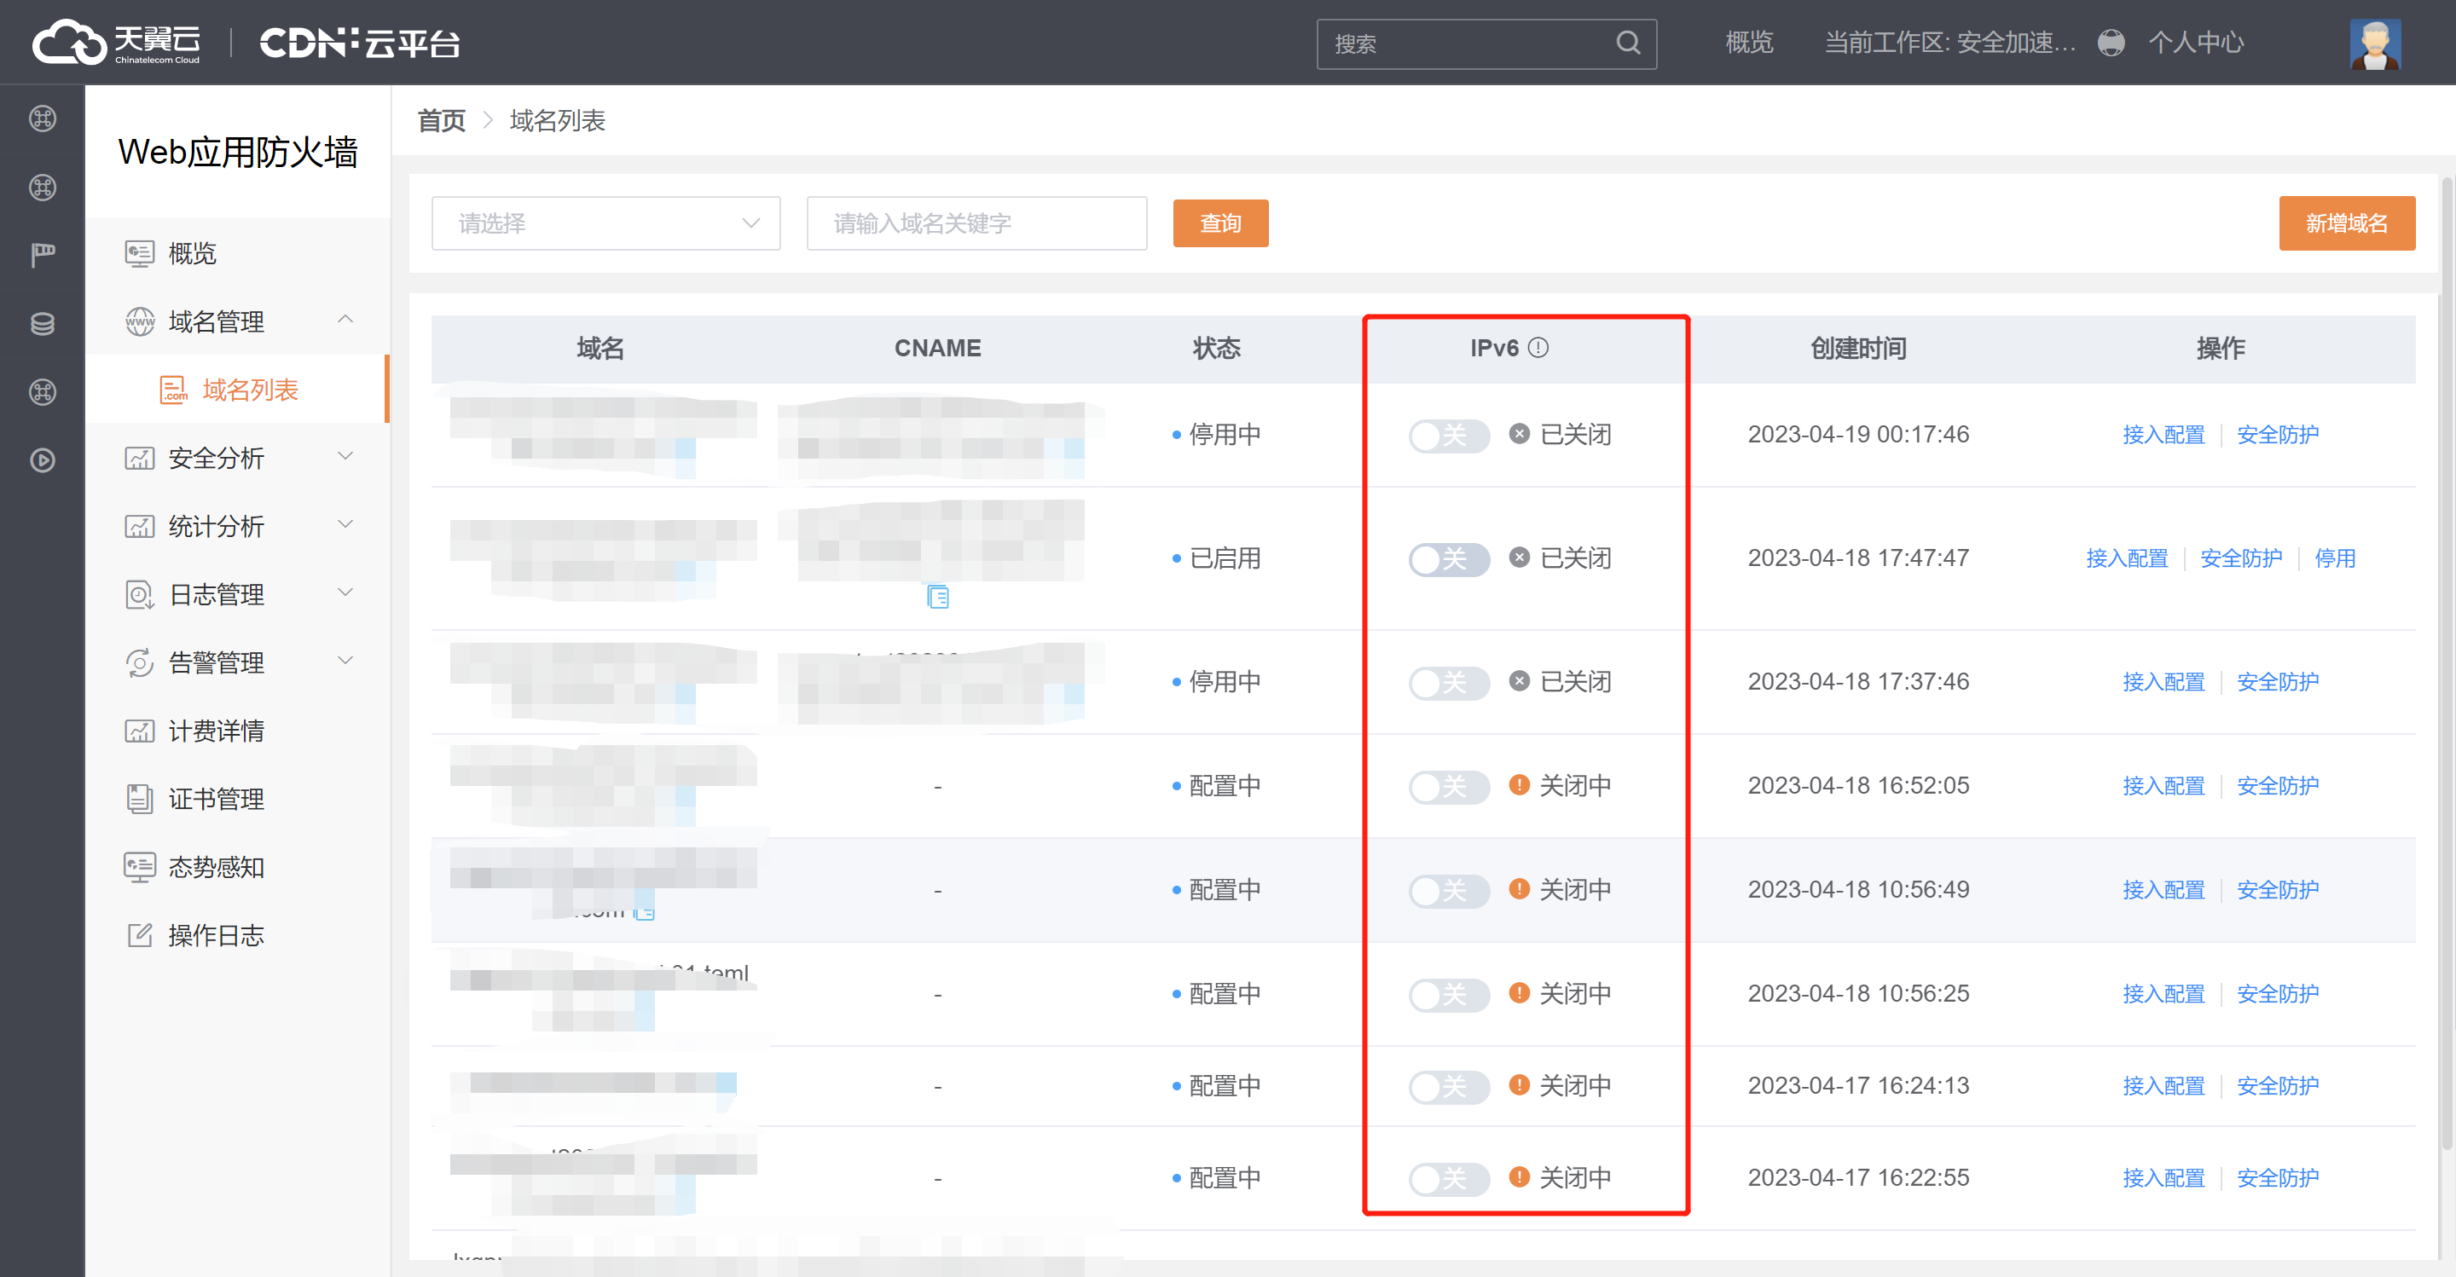This screenshot has width=2456, height=1277.
Task: Toggle IPv6 switch for 2023-04-17 16:24:13 row
Action: [x=1448, y=1086]
